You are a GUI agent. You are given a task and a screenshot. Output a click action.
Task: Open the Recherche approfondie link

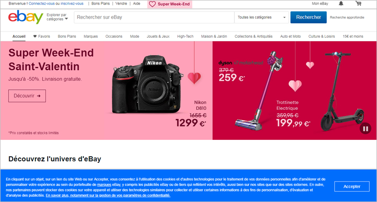click(347, 17)
